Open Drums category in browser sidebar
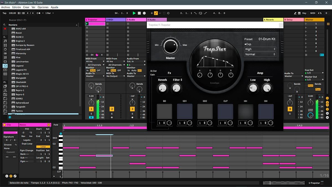This screenshot has height=187, width=332. [x=5, y=45]
